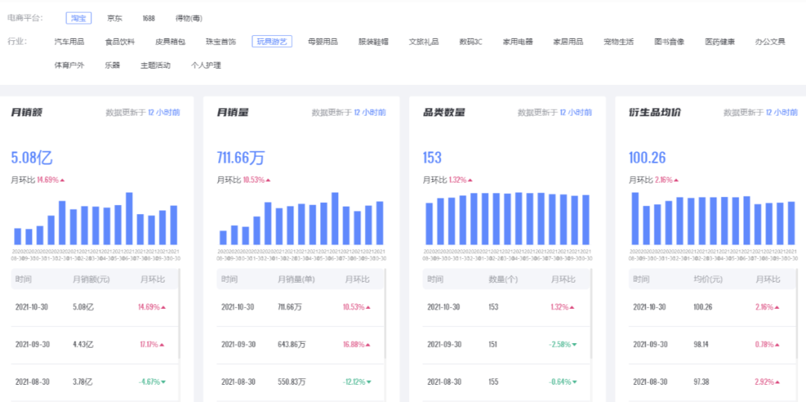Select 图书音像 industry
This screenshot has height=402, width=806.
click(669, 42)
